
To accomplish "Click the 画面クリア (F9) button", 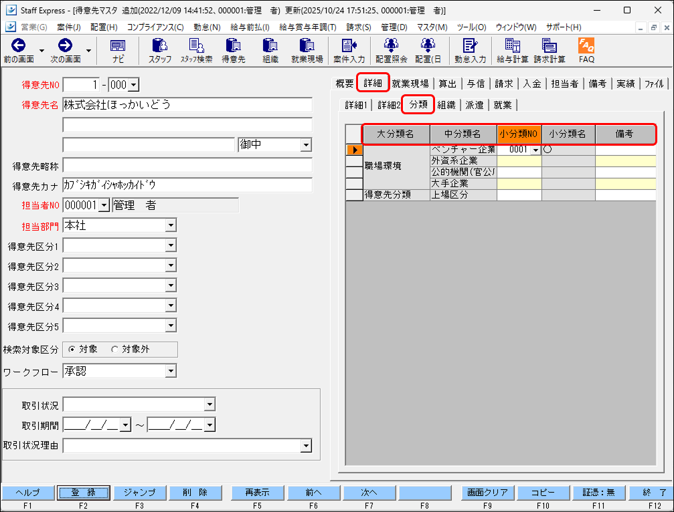I will point(488,493).
